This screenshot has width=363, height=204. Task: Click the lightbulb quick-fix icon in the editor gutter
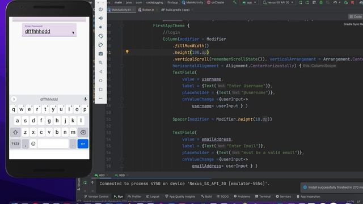pyautogui.click(x=127, y=52)
